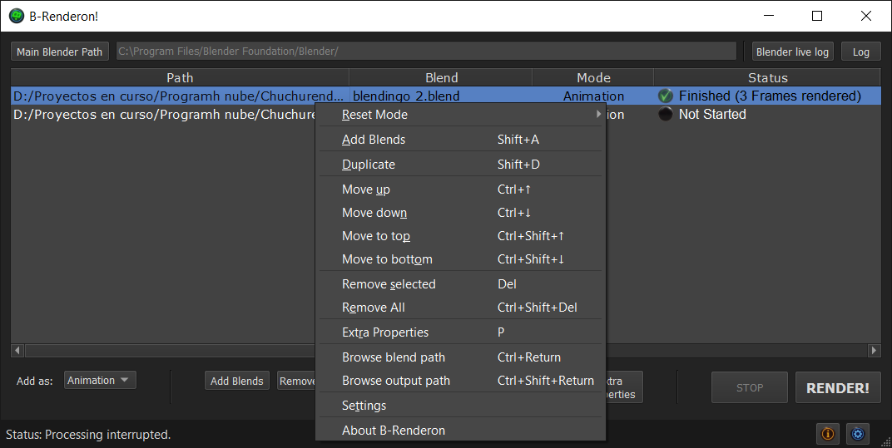Image resolution: width=892 pixels, height=448 pixels.
Task: Select the second row's Chuchure path
Action: tap(164, 114)
